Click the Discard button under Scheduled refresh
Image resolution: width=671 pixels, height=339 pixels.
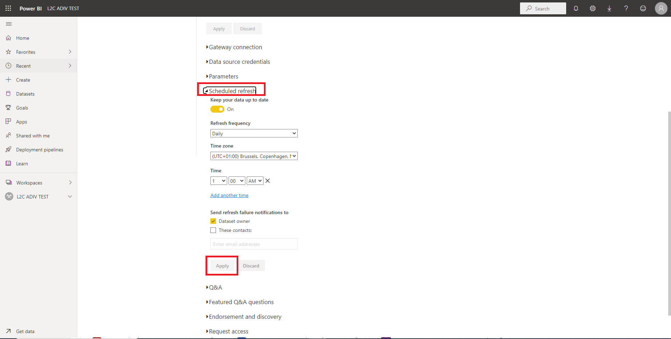[251, 266]
